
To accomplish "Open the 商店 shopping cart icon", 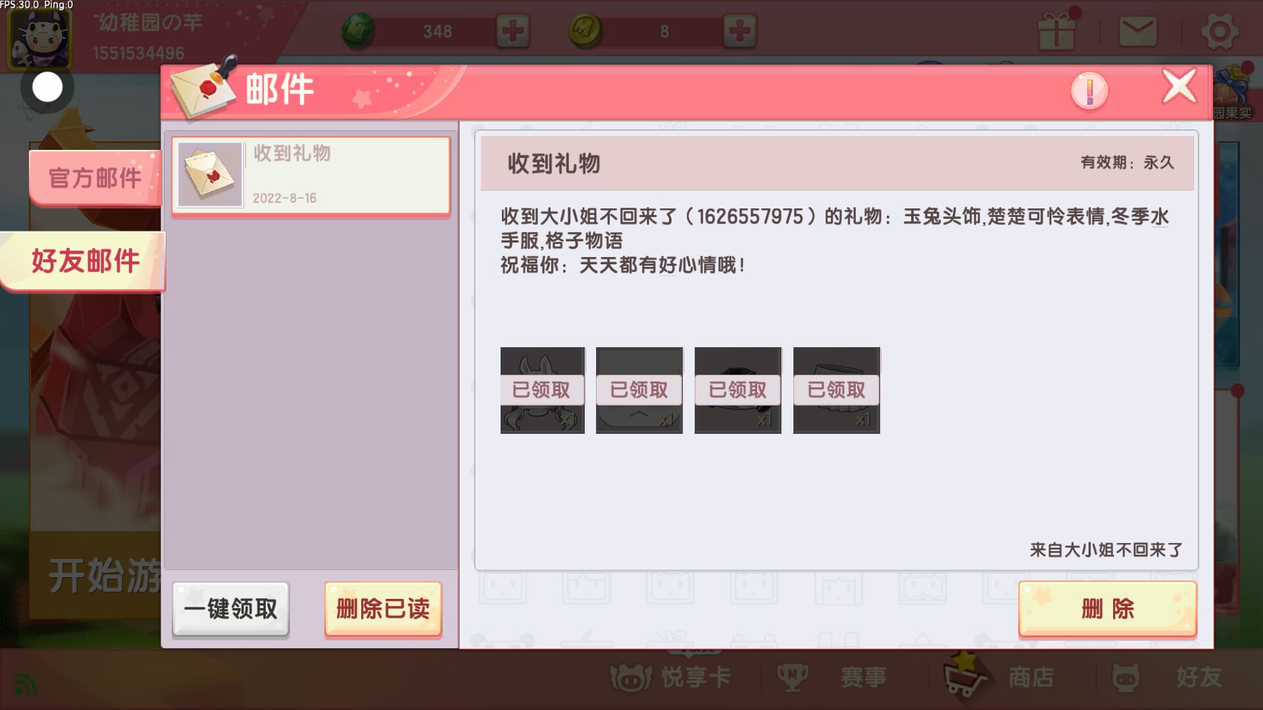I will (964, 676).
